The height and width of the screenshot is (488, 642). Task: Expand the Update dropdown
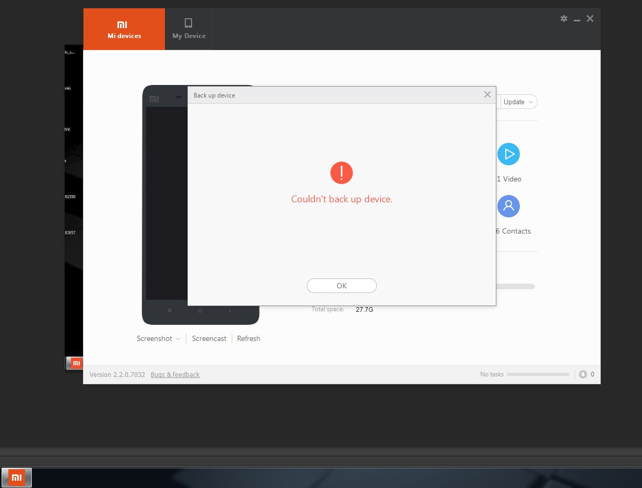pos(518,102)
